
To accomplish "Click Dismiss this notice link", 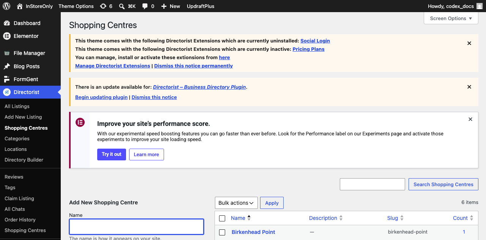I will 154,97.
